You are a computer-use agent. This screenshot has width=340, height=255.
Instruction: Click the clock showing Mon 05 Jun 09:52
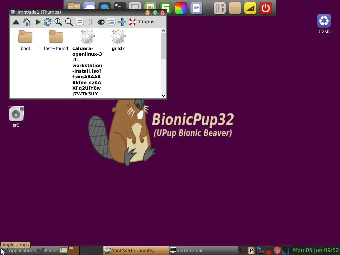tap(316, 250)
